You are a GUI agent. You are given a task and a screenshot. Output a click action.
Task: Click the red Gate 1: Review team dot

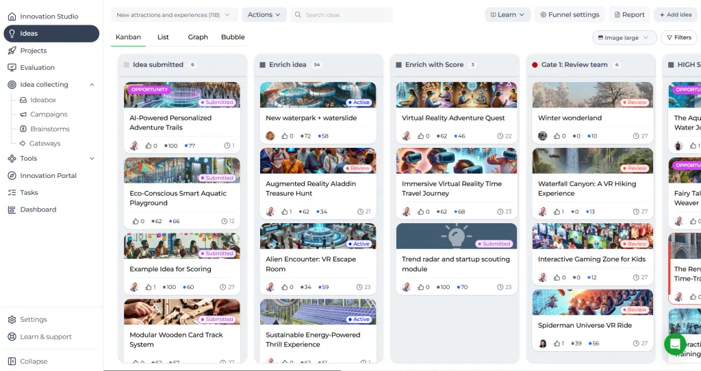tap(535, 65)
